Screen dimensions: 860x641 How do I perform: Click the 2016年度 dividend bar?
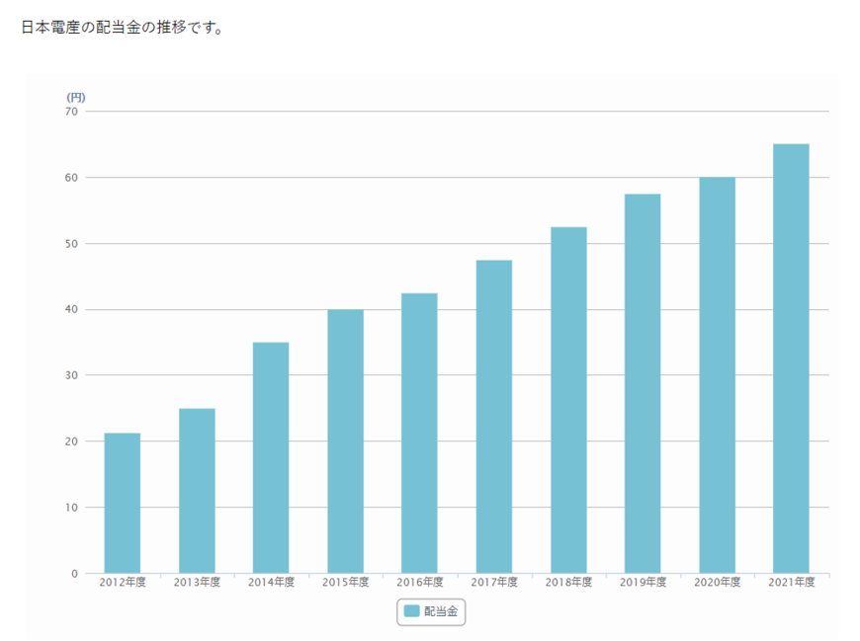(x=419, y=433)
